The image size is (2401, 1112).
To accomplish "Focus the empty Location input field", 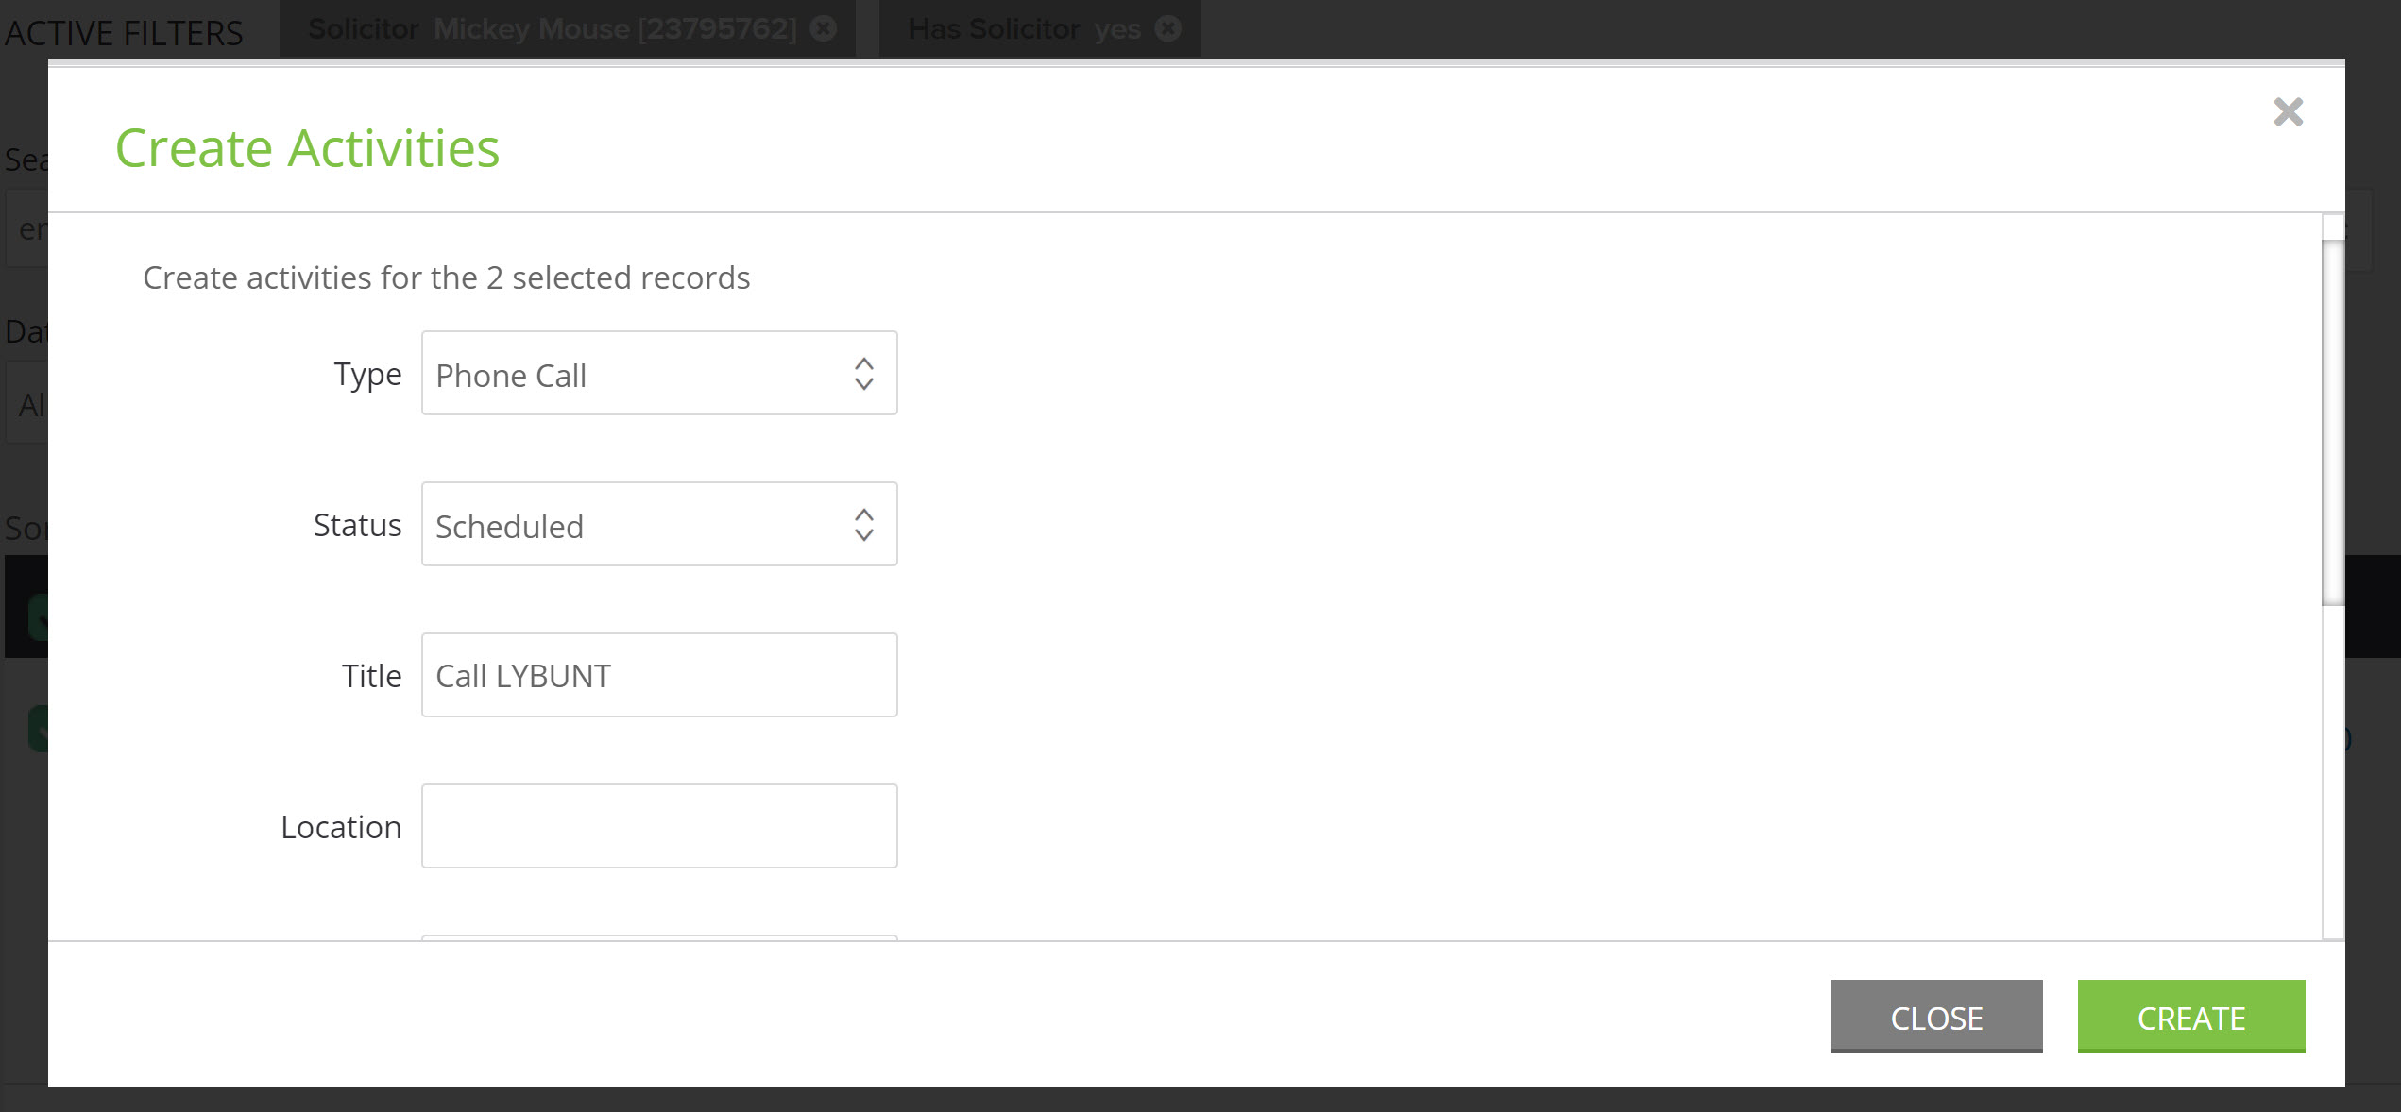I will click(659, 826).
